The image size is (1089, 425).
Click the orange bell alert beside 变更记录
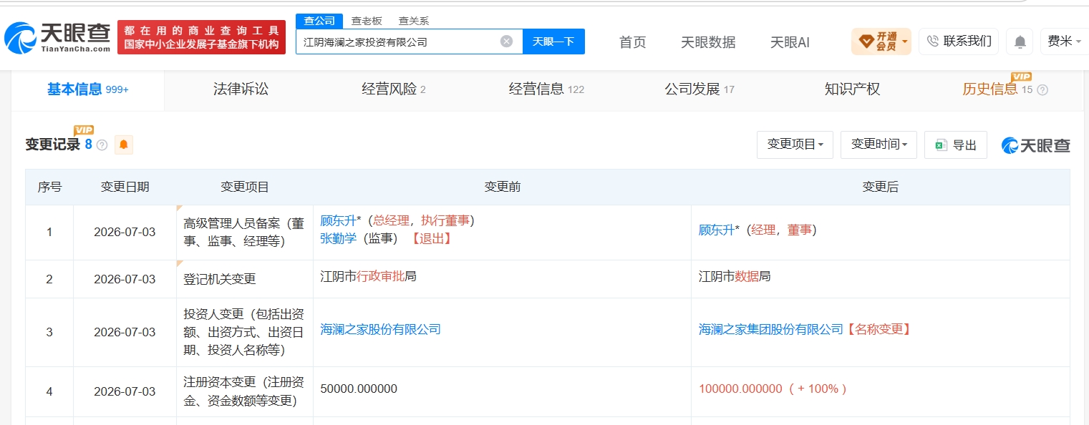(124, 145)
